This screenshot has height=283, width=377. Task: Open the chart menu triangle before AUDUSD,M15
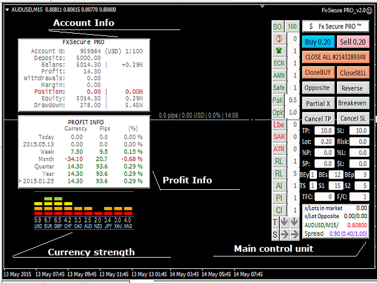[x=7, y=10]
